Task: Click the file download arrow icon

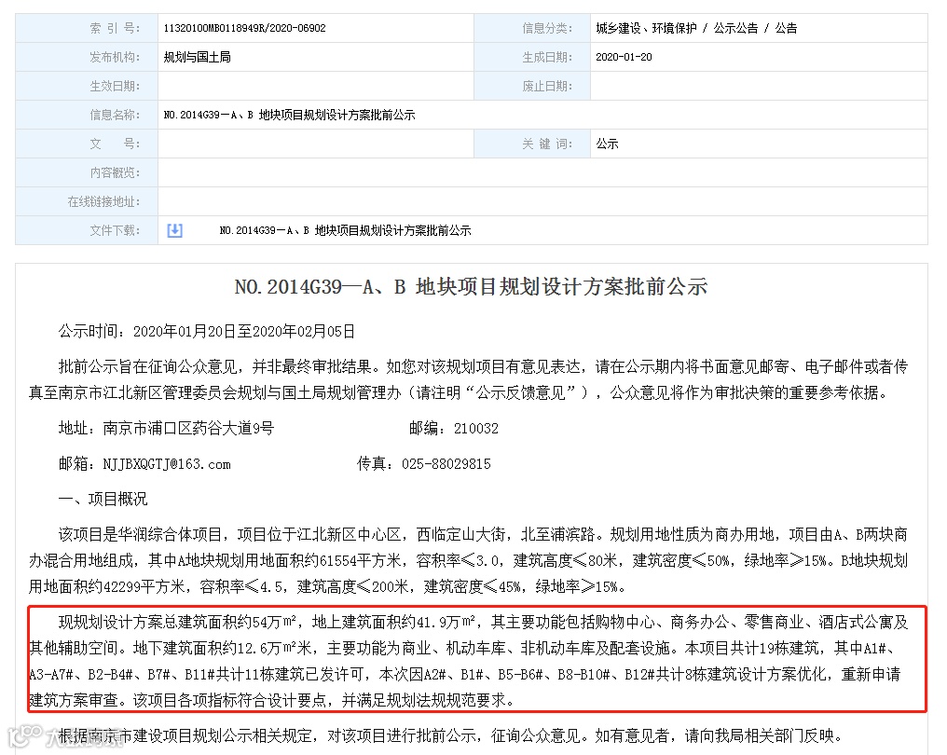Action: [174, 230]
